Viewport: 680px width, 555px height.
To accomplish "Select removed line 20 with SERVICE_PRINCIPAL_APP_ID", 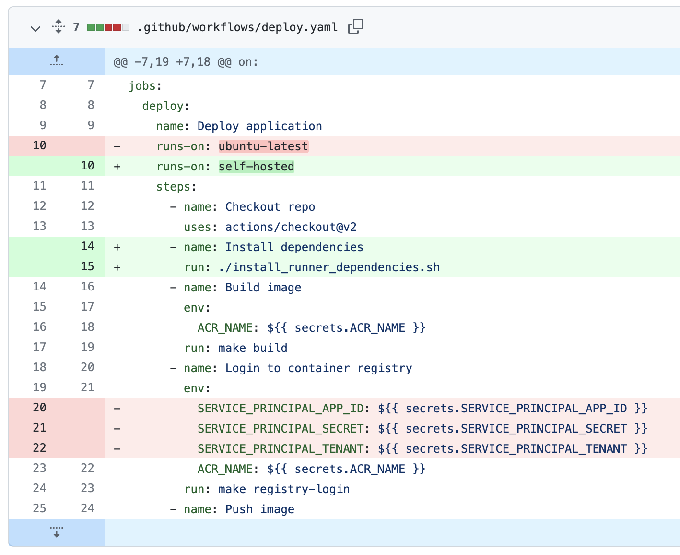I will pyautogui.click(x=40, y=408).
